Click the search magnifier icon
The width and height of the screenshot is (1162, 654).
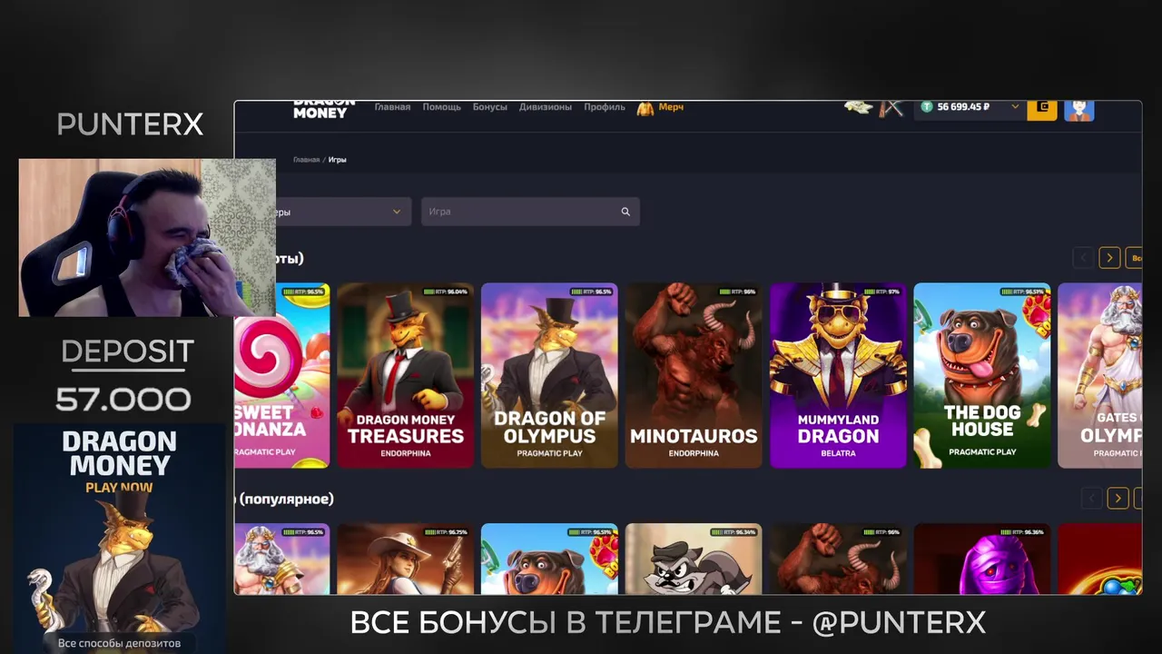tap(625, 212)
